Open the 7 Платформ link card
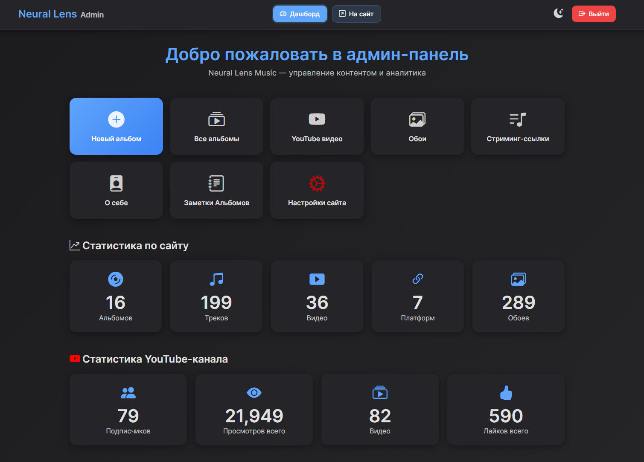Viewport: 644px width, 462px height. pyautogui.click(x=418, y=296)
